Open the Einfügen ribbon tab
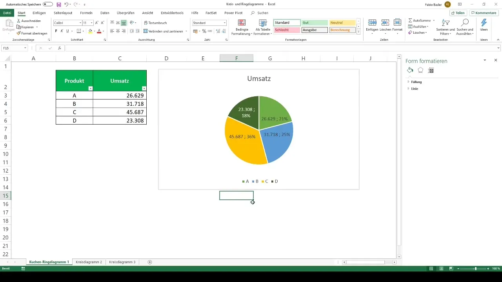This screenshot has width=502, height=282. (39, 13)
